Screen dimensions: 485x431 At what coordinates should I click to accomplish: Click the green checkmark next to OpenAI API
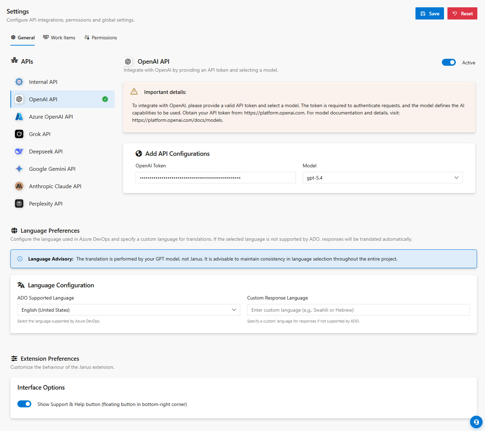[105, 99]
